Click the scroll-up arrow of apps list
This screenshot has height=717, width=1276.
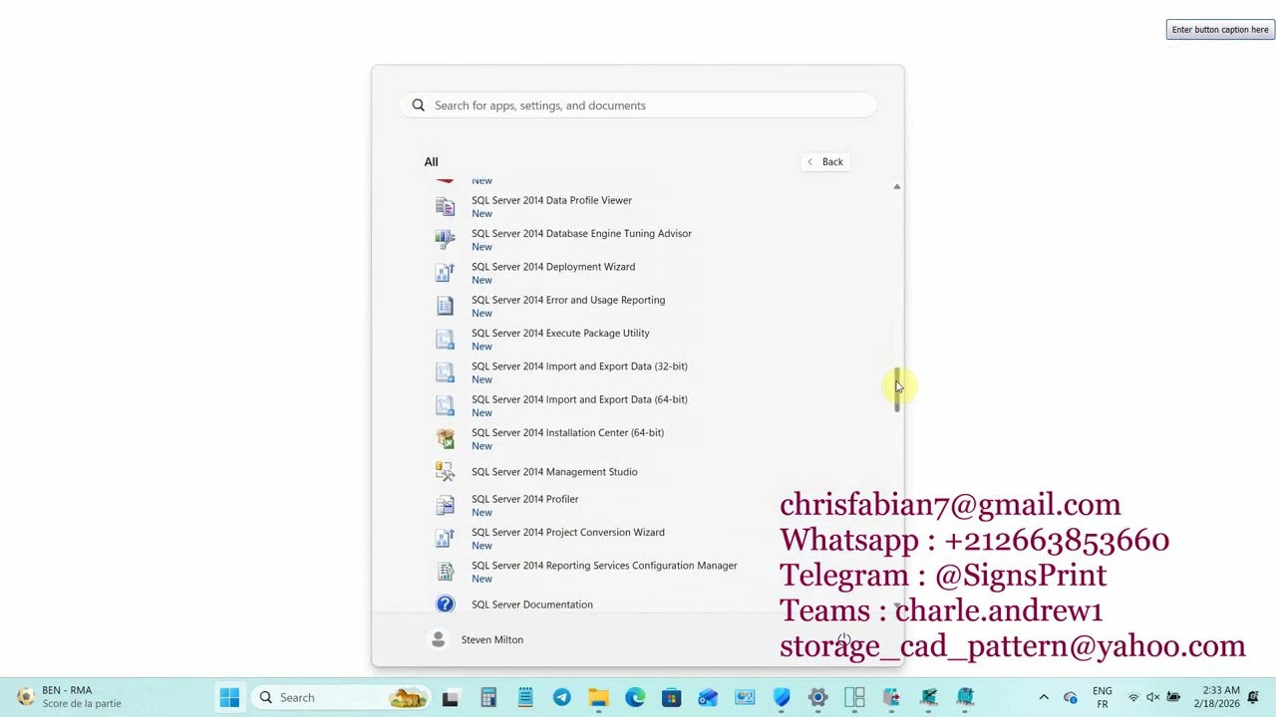point(897,186)
